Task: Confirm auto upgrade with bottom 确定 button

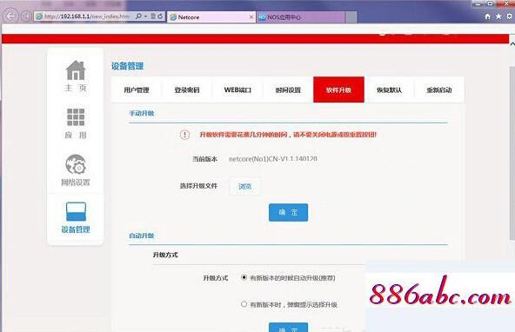Action: [x=288, y=327]
